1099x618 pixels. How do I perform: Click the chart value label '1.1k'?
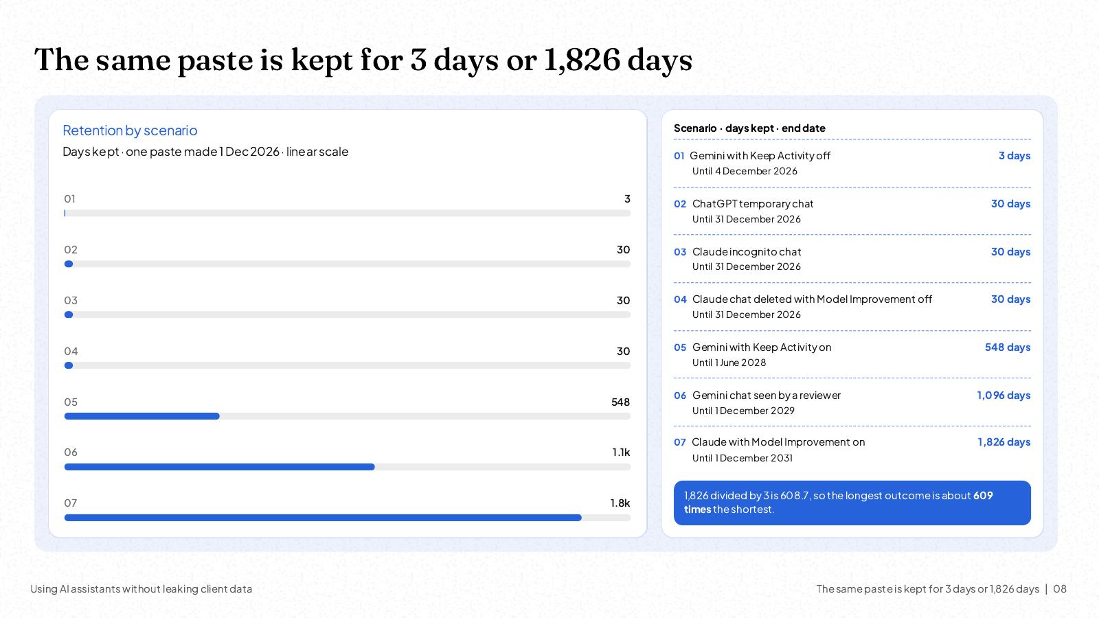[x=621, y=453]
